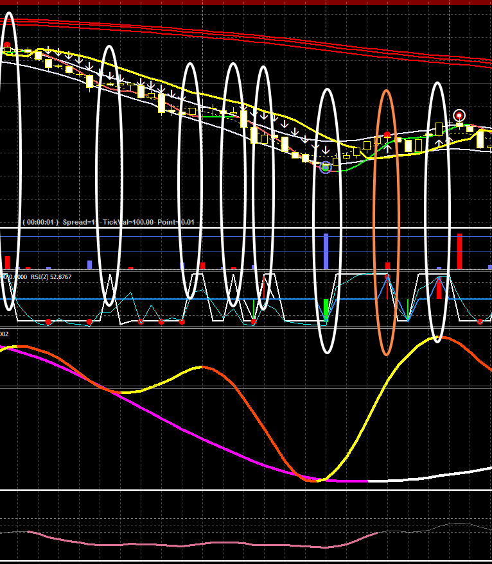Select the tall blue histogram bar
This screenshot has width=492, height=564.
click(326, 251)
